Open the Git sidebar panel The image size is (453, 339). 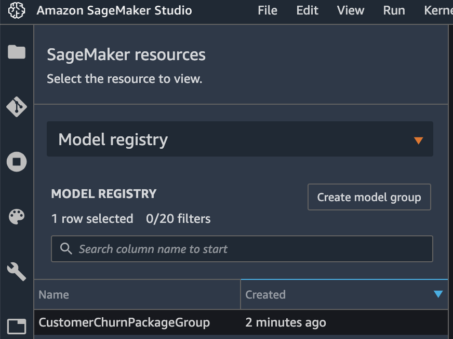[x=17, y=107]
